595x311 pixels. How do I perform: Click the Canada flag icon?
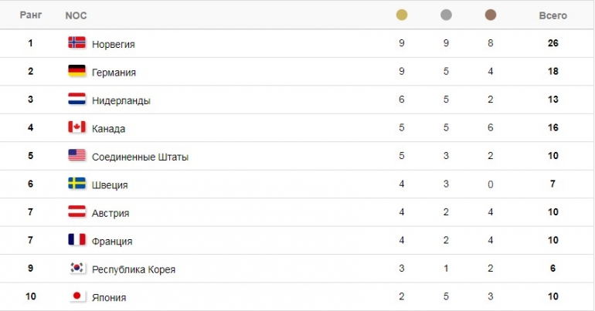click(x=76, y=127)
